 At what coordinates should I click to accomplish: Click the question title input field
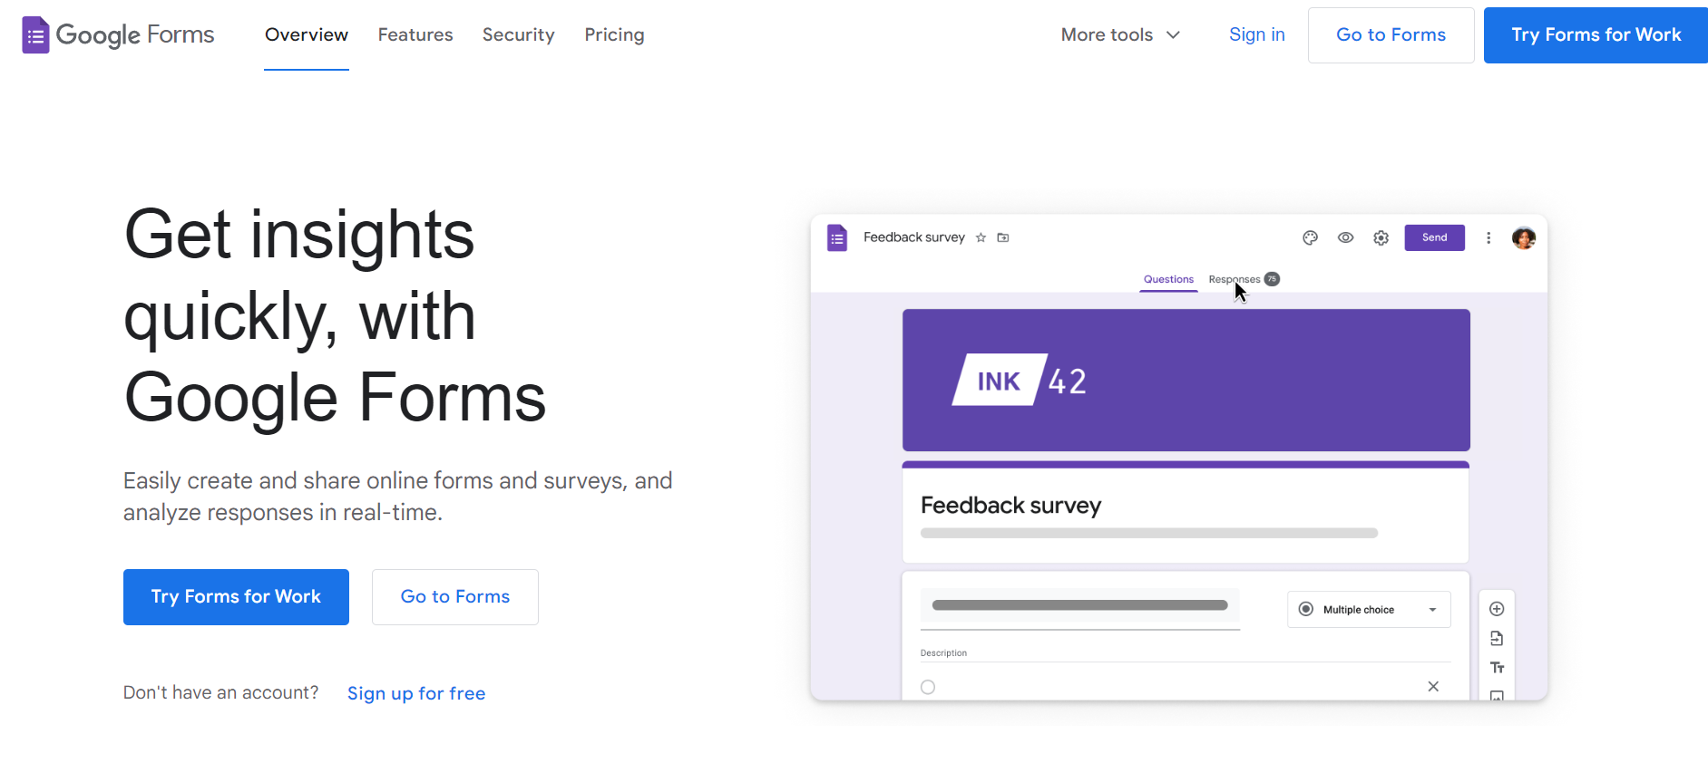pos(1079,607)
